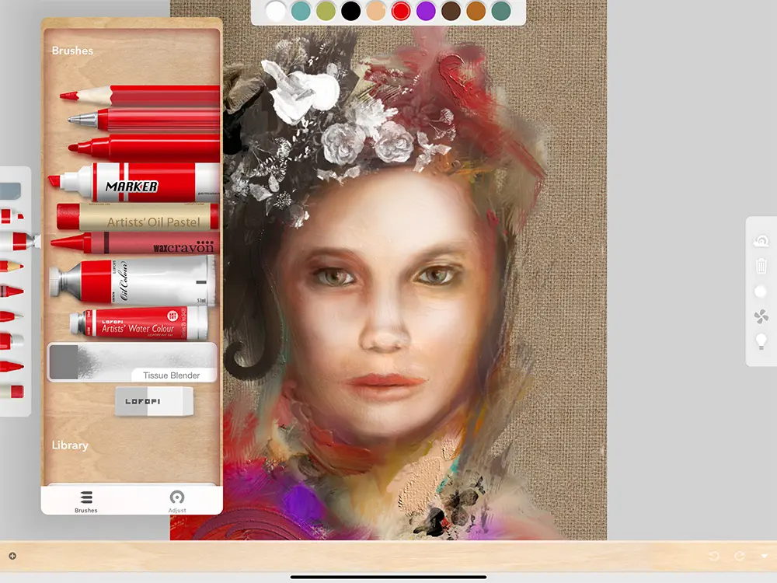777x583 pixels.
Task: Open the Brushes tab
Action: 86,501
